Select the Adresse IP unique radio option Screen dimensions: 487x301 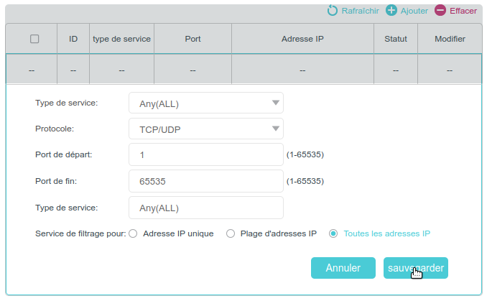coord(133,233)
